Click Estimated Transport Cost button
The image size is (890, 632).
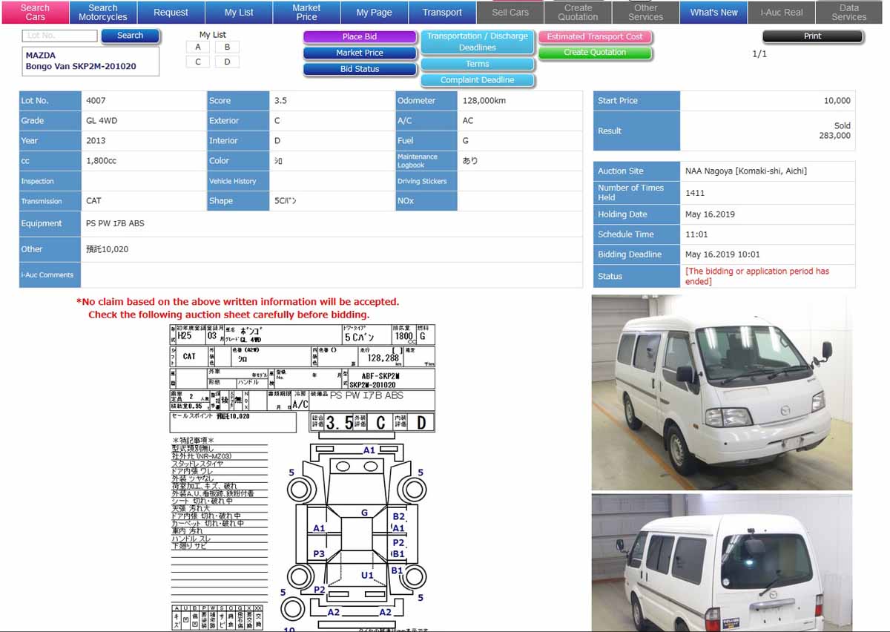pyautogui.click(x=595, y=37)
